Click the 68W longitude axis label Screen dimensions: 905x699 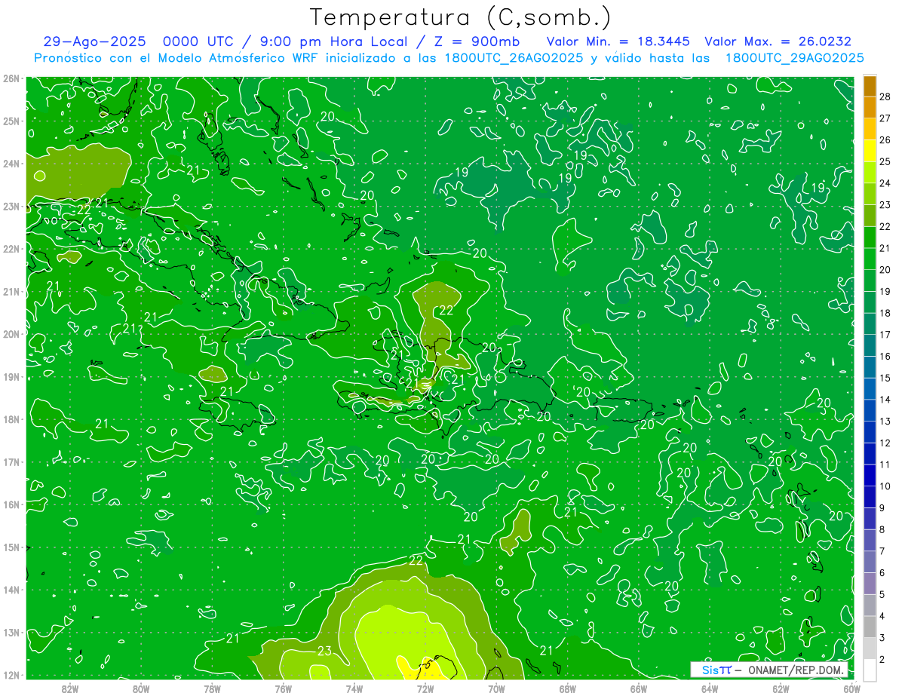[x=567, y=689]
